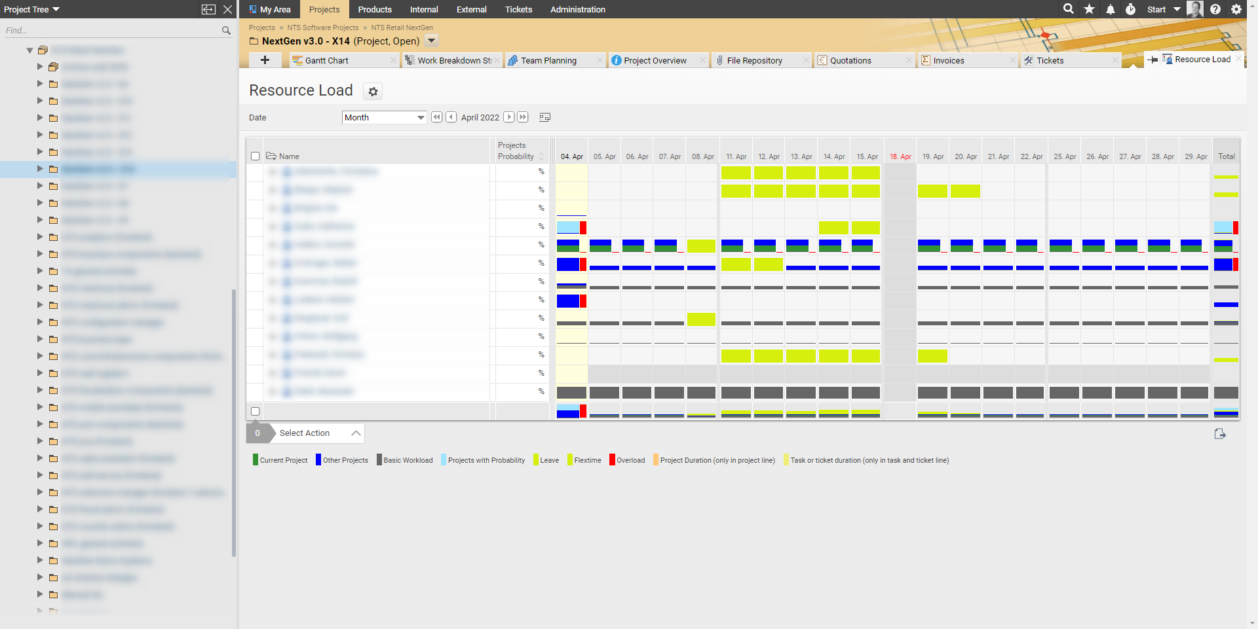The image size is (1258, 629).
Task: Open the Tickets menu in top navigation
Action: coord(518,9)
